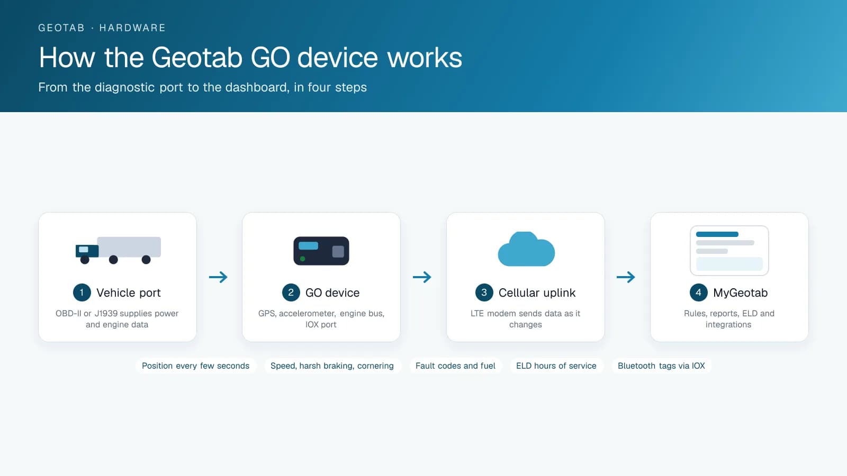Click 'Rules, reports, ELD and integrations' description
Viewport: 847px width, 476px height.
pos(729,319)
